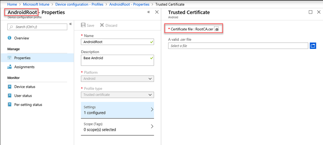The image size is (323, 145).
Task: Focus the Search (Ctrl+/) box
Action: tap(37, 27)
